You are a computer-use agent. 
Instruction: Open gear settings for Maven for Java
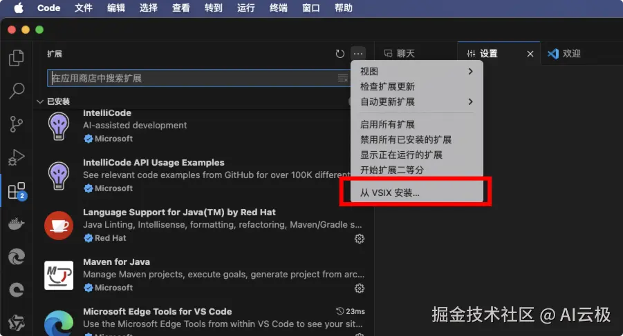[x=359, y=288]
